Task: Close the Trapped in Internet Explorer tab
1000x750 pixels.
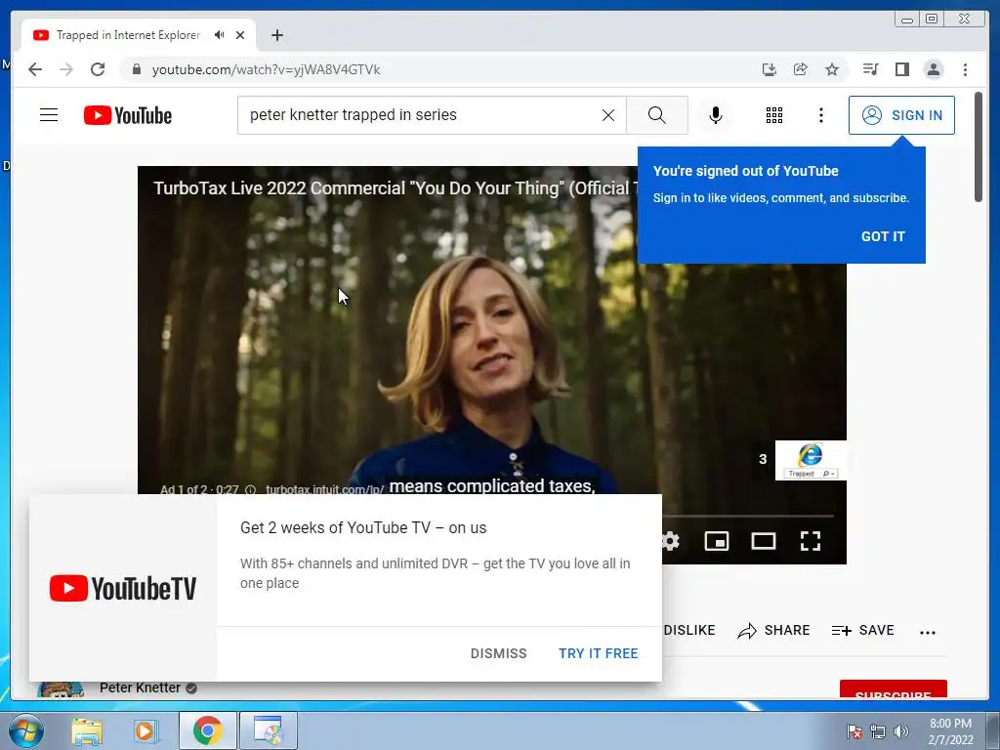Action: click(x=240, y=35)
